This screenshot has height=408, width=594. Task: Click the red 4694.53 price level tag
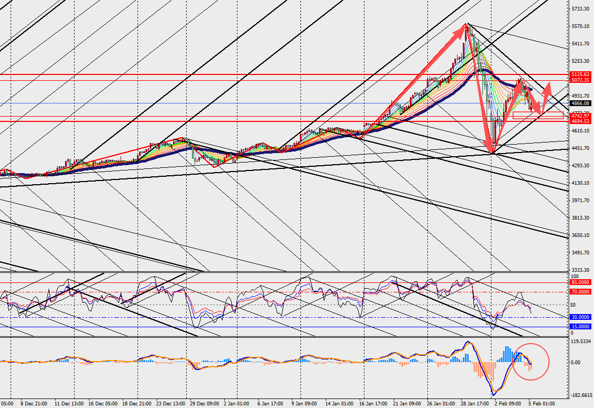(580, 121)
